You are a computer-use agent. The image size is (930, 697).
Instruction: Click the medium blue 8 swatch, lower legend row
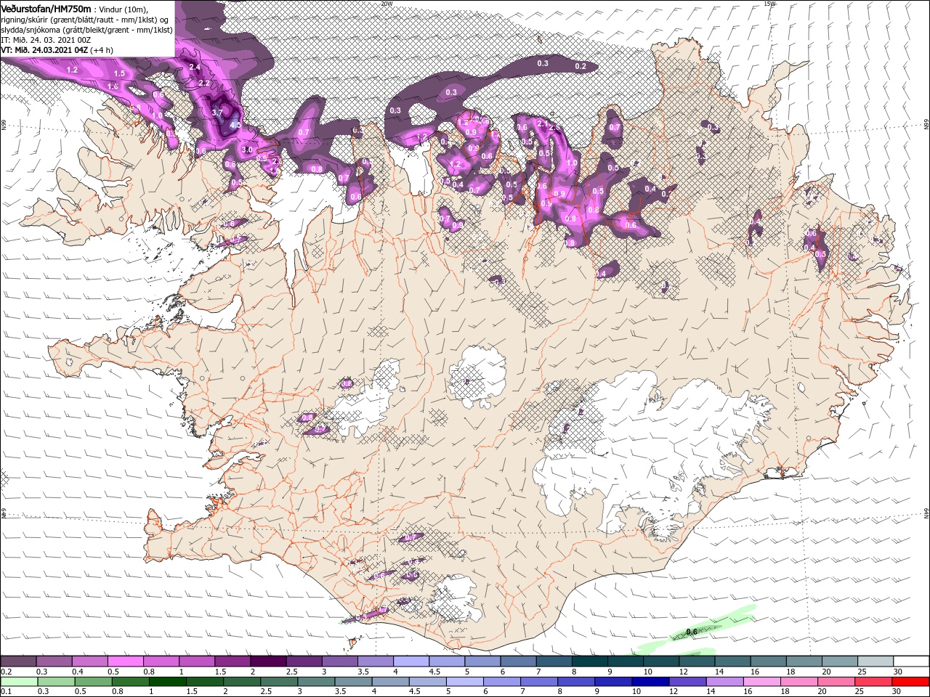(x=576, y=682)
